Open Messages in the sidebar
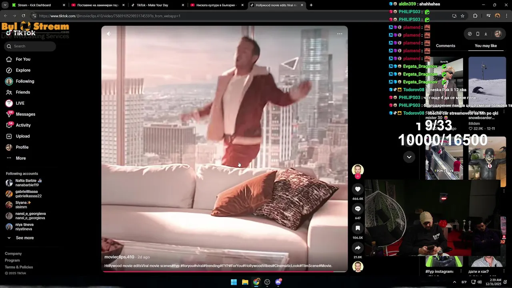This screenshot has height=288, width=512. coord(25,114)
